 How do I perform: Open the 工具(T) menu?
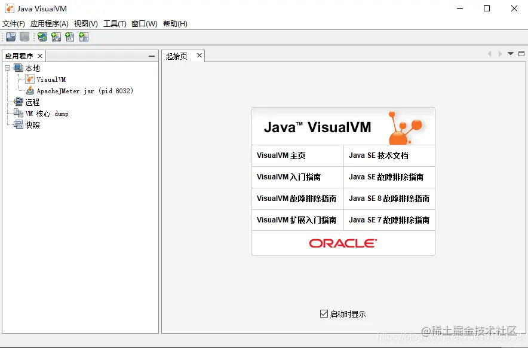coord(115,23)
